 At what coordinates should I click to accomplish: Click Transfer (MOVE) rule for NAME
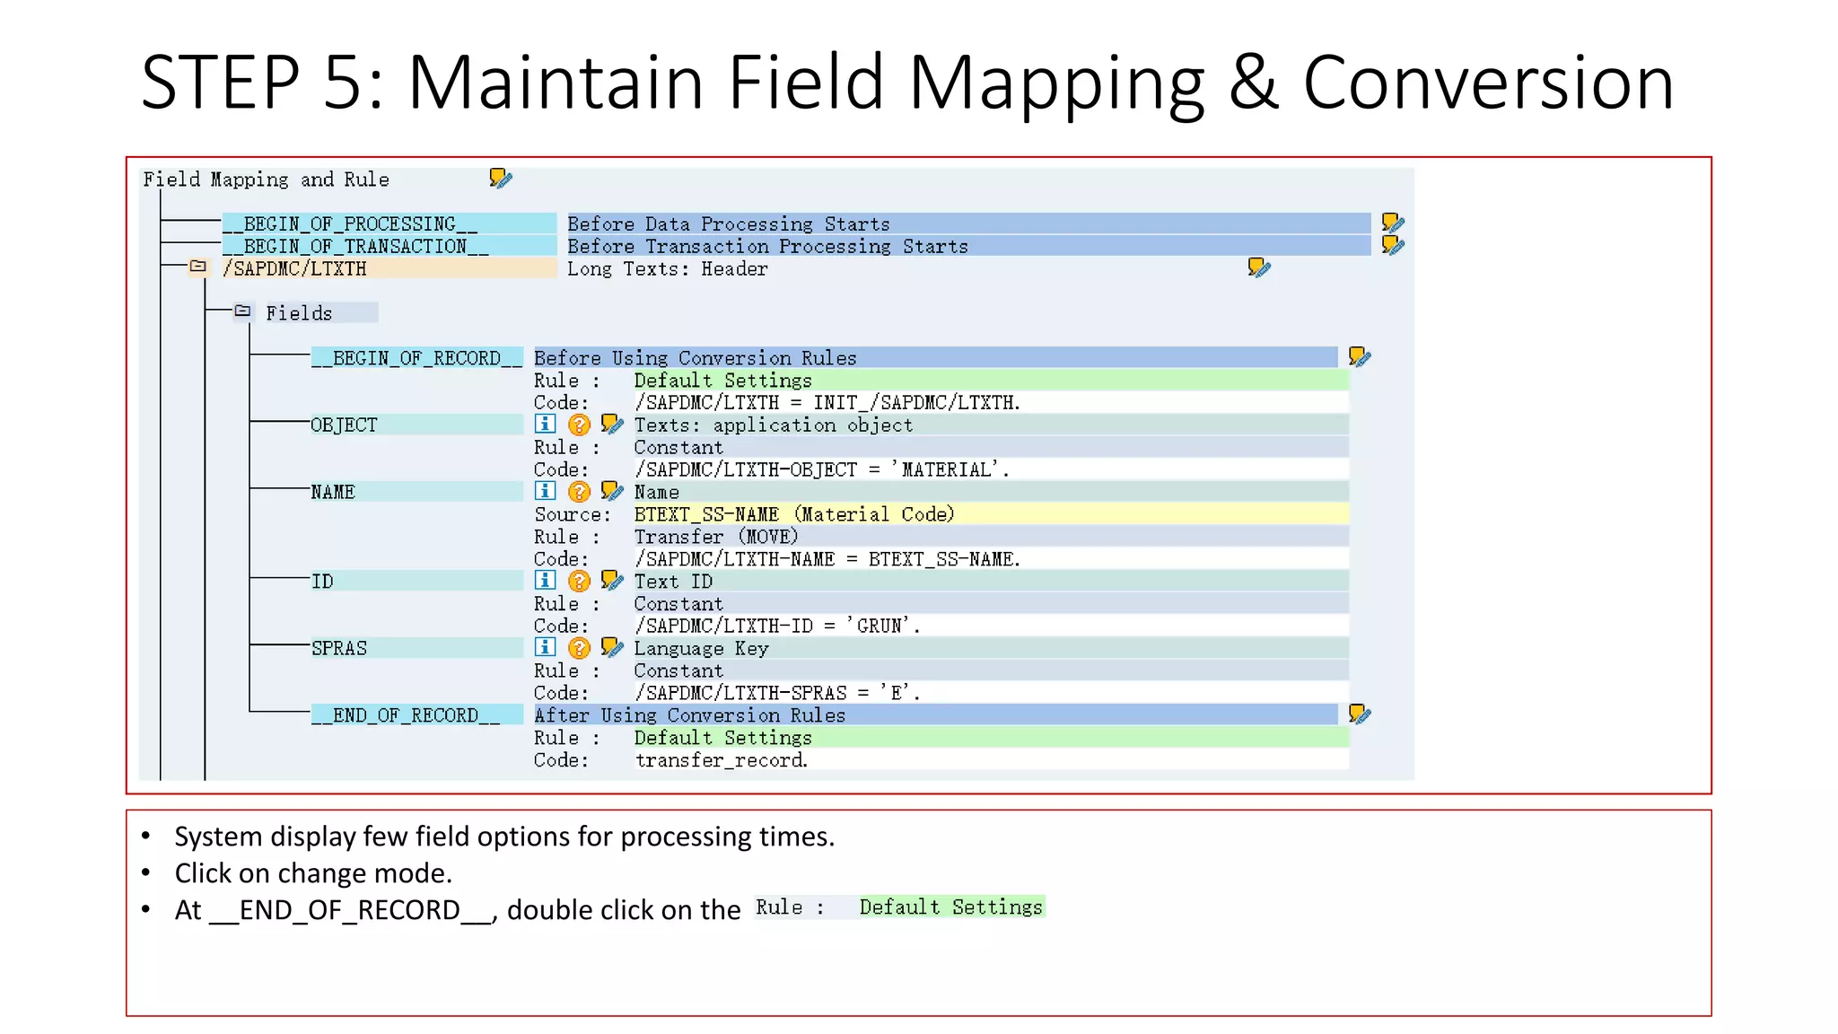[x=715, y=537]
